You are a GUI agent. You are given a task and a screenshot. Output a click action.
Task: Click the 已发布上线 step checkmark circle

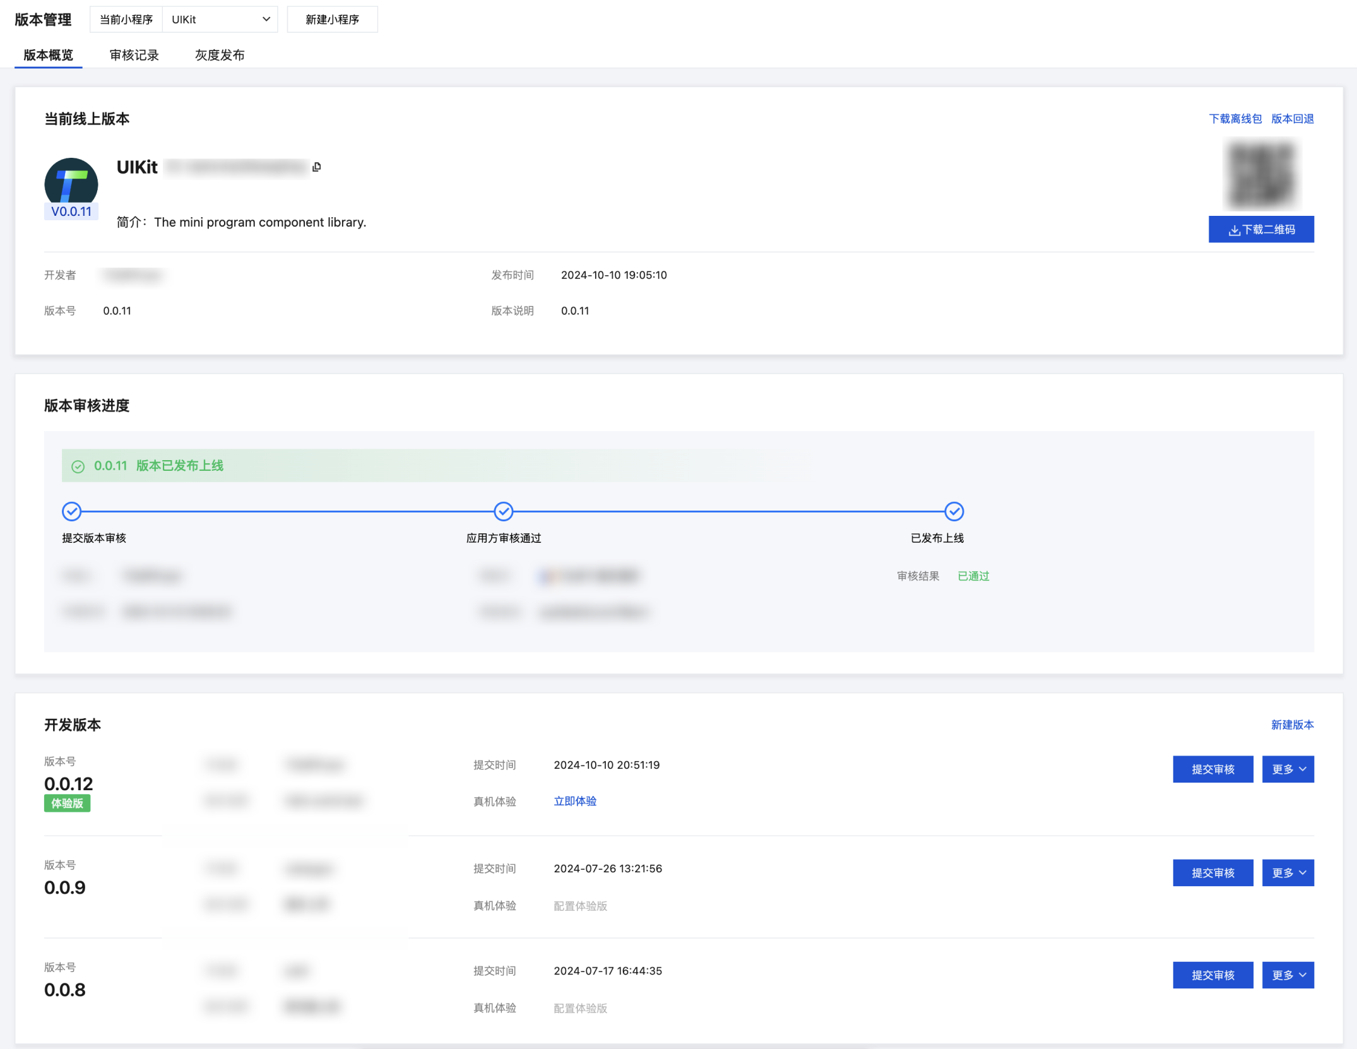pyautogui.click(x=954, y=511)
